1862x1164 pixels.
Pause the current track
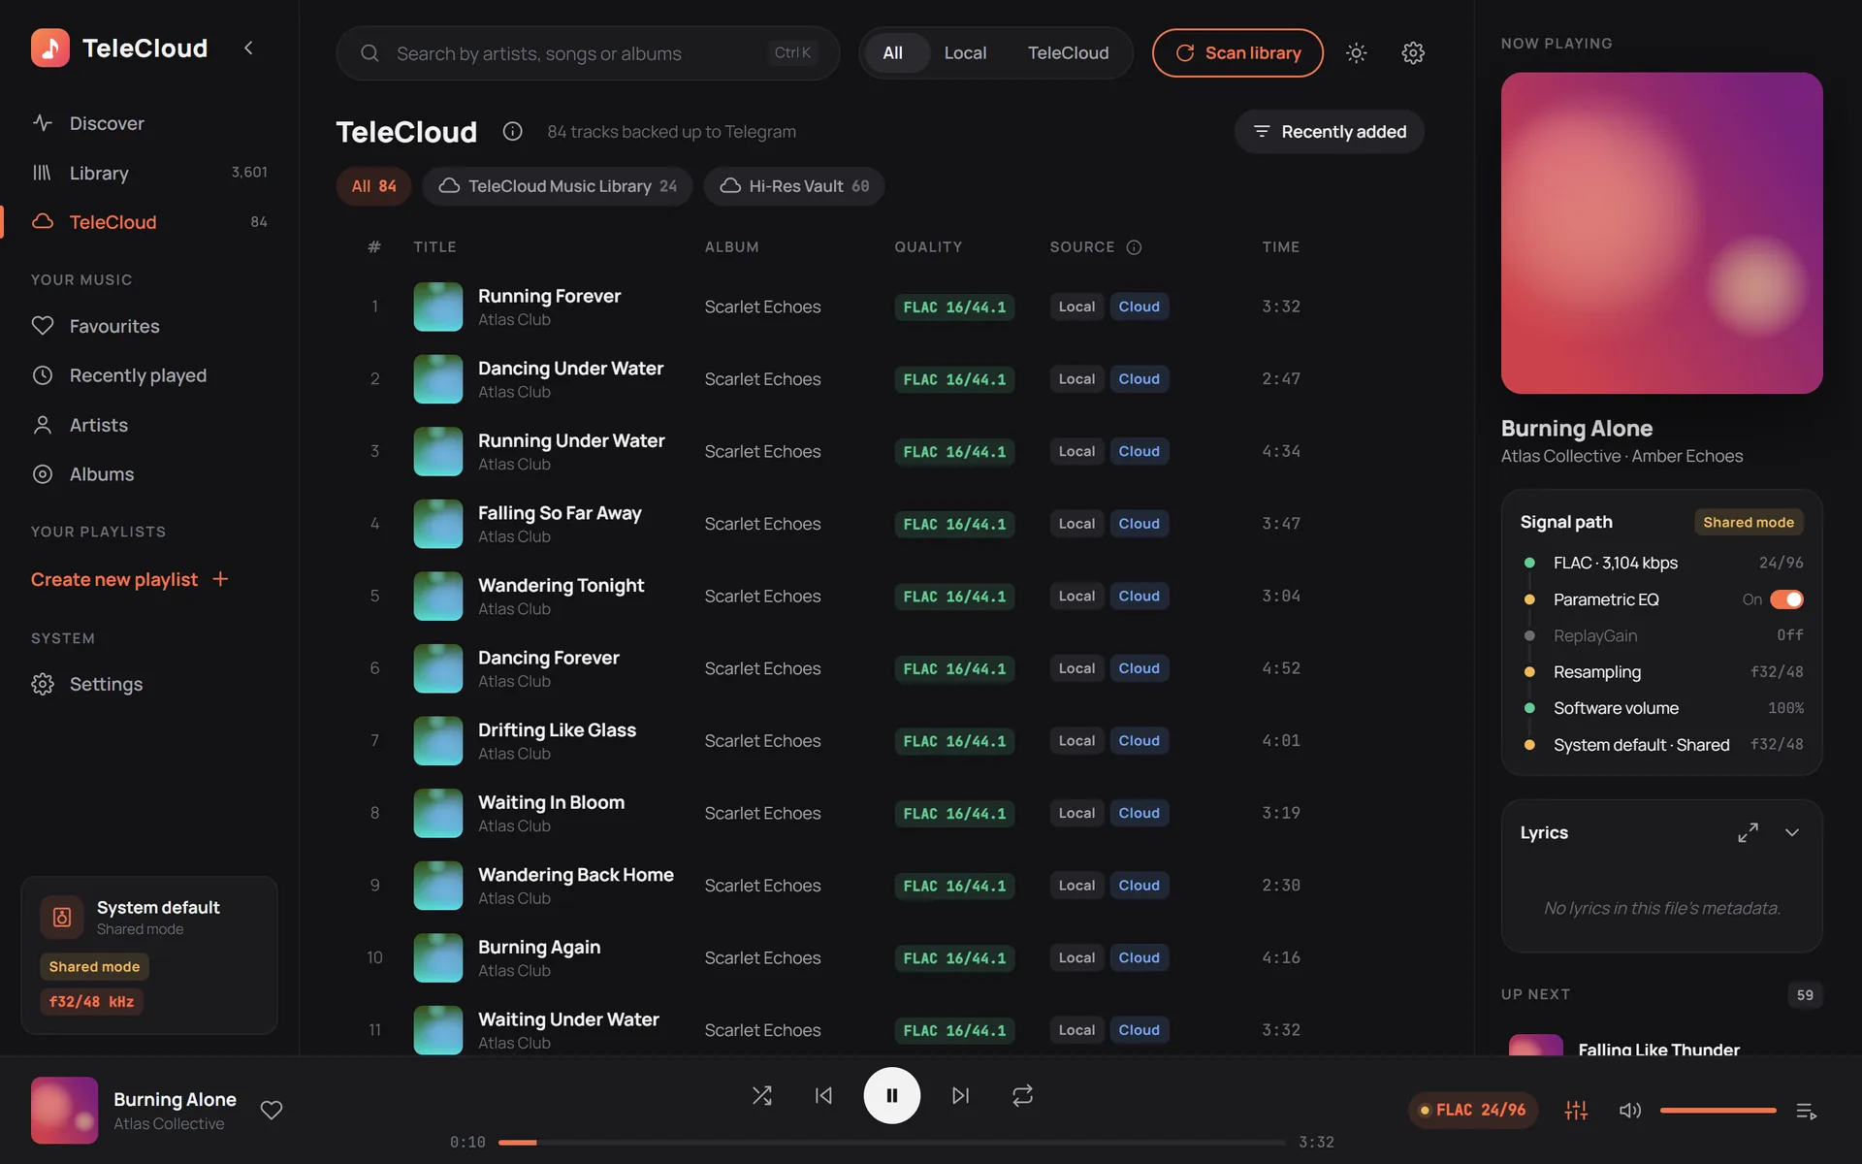tap(891, 1095)
